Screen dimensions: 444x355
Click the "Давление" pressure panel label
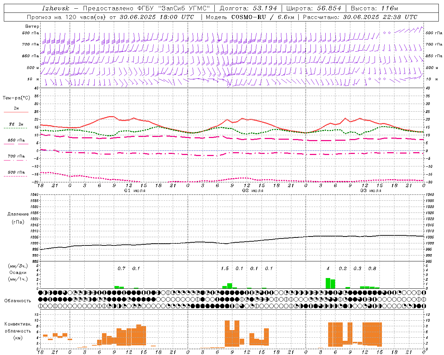[18, 214]
